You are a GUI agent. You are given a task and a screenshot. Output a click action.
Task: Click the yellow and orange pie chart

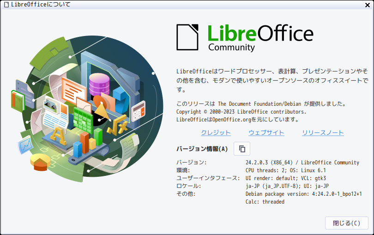pos(40,162)
